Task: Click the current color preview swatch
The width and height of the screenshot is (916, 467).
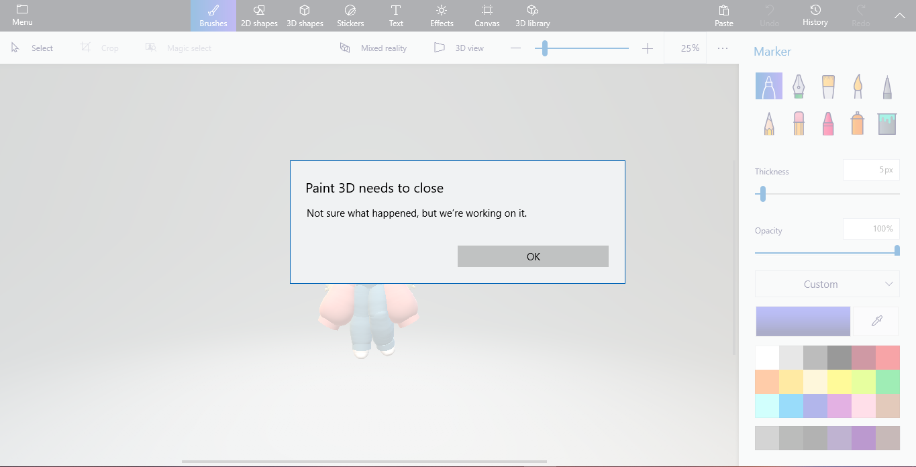Action: click(803, 321)
